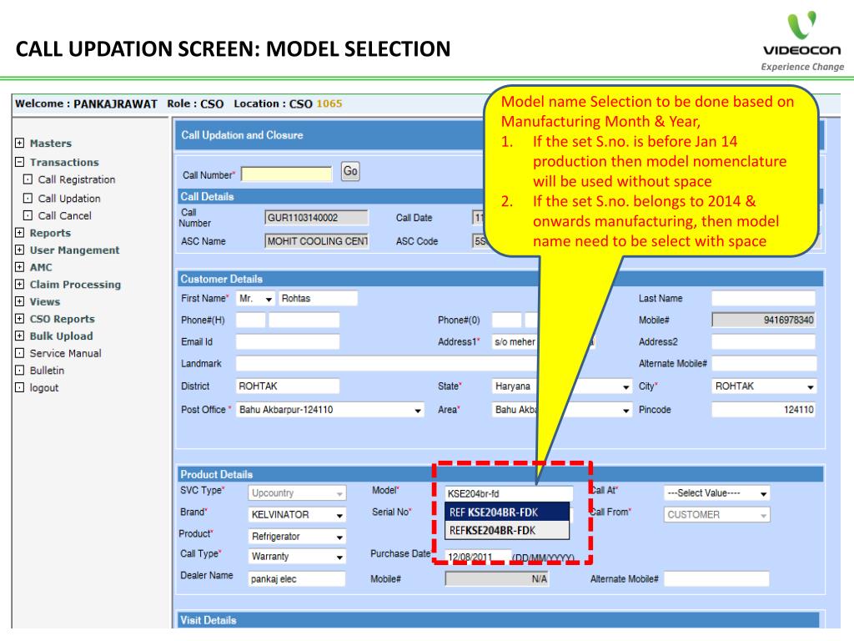
Task: Open Call Updation in sidebar
Action: (69, 199)
